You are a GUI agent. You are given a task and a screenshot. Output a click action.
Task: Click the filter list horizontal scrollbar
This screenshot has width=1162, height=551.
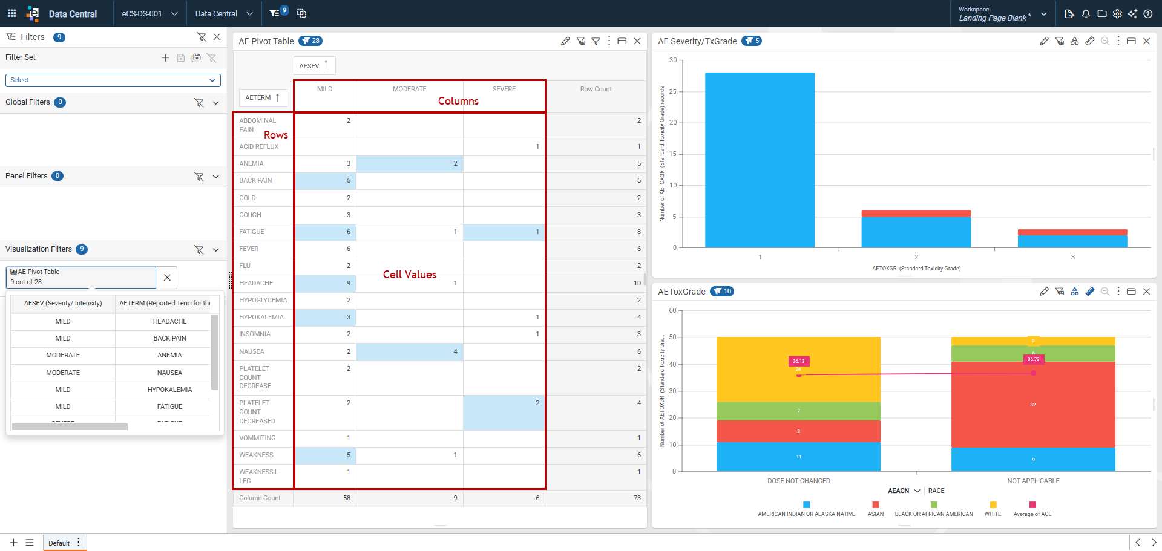[70, 426]
